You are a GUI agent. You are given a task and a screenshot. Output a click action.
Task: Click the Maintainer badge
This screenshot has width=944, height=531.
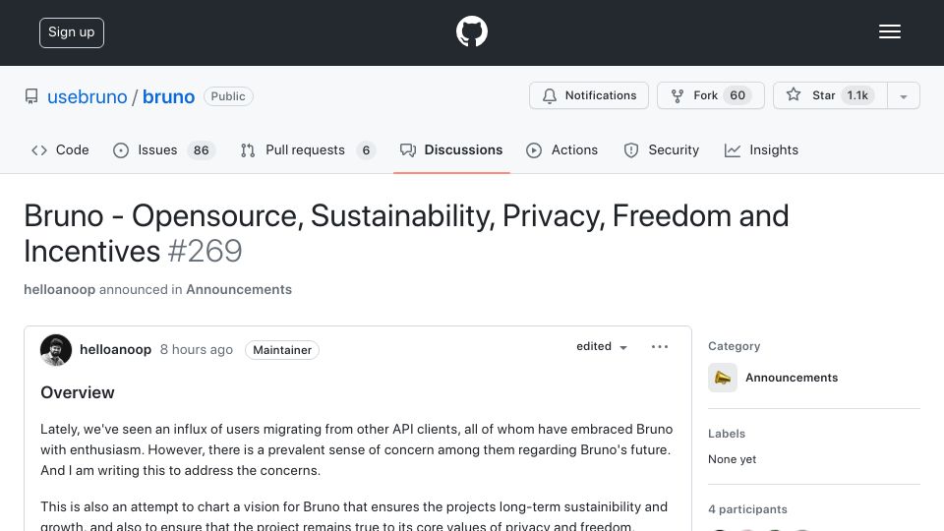282,350
